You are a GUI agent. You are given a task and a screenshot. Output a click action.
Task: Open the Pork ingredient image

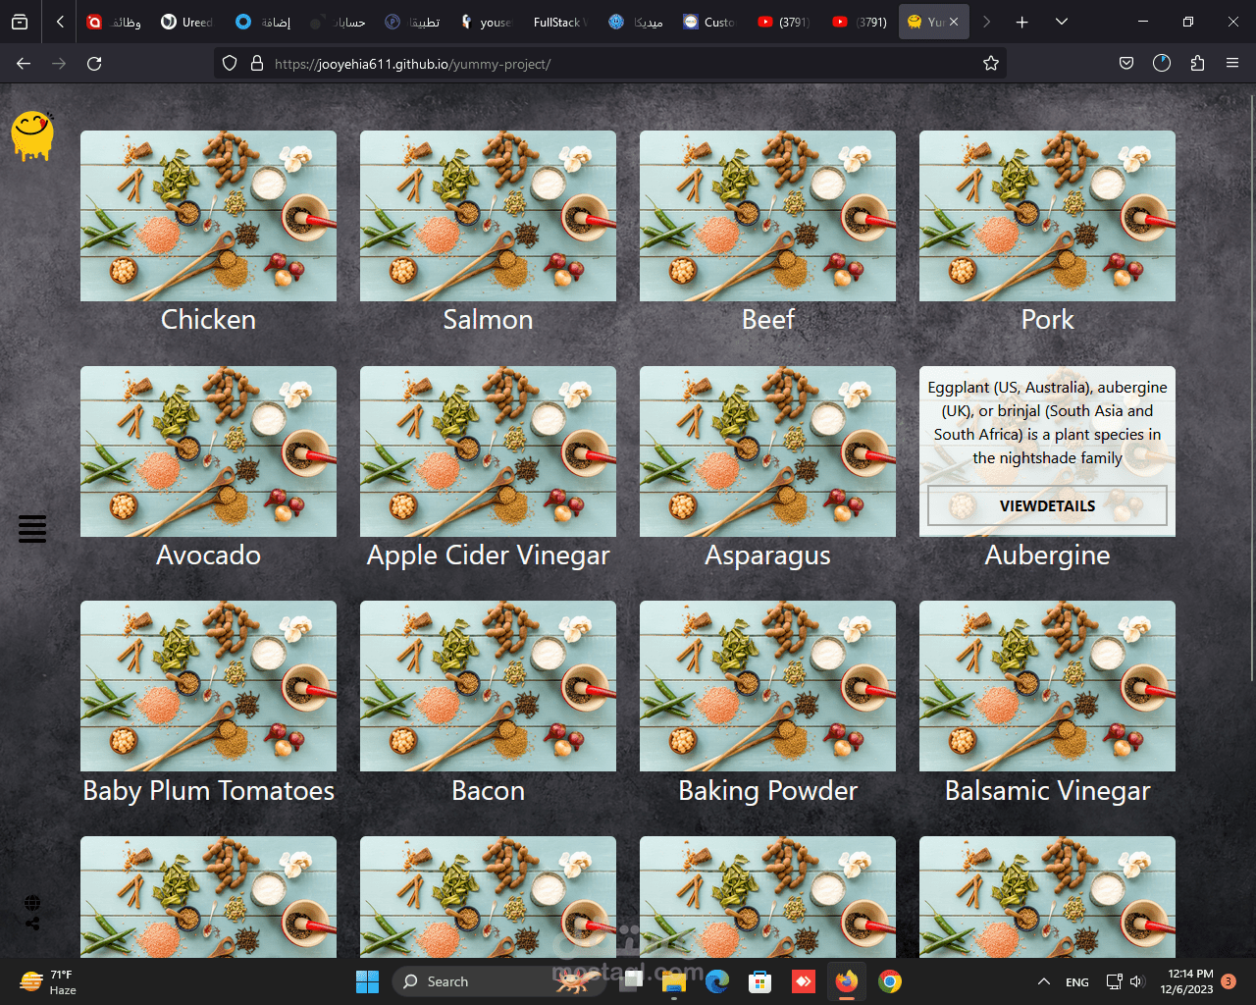coord(1047,216)
